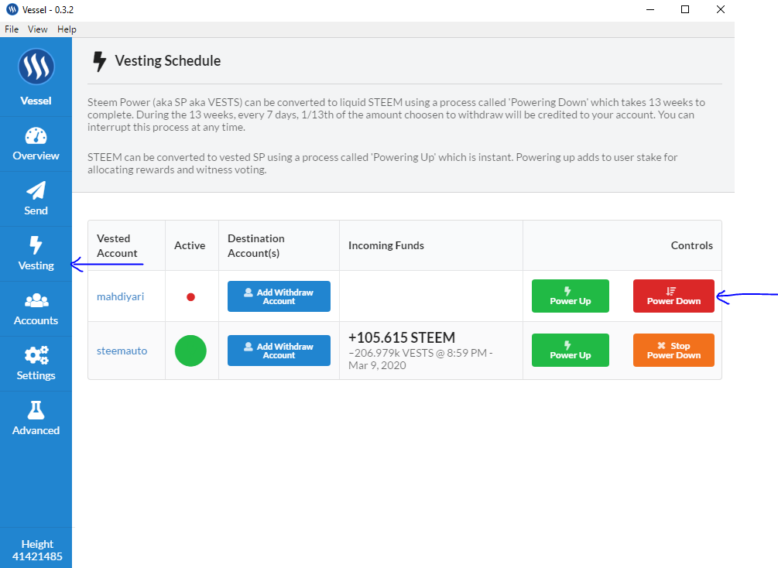Add a withdraw account for mahdiyari
778x568 pixels.
[279, 296]
